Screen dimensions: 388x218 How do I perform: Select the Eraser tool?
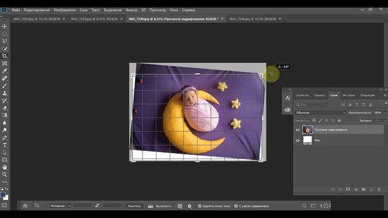coord(4,108)
